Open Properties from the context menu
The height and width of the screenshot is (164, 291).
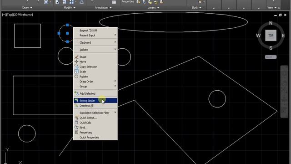95,133
